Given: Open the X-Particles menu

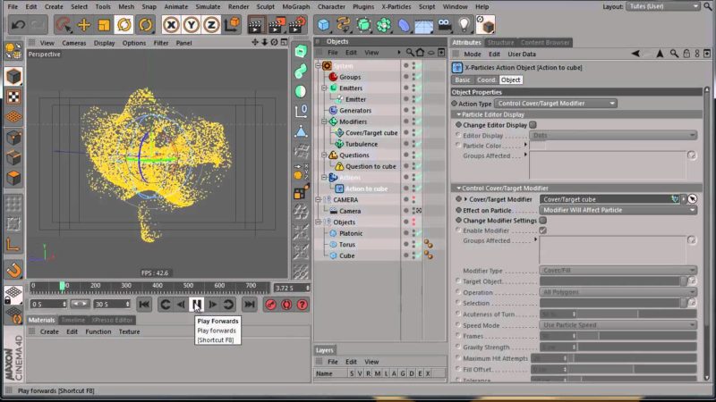Looking at the screenshot, I should point(398,6).
